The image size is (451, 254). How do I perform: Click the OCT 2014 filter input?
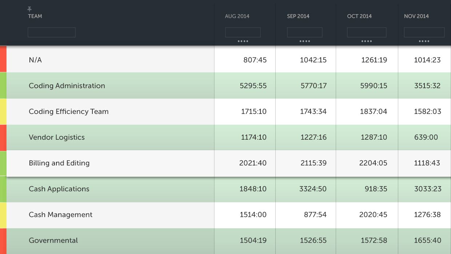366,32
